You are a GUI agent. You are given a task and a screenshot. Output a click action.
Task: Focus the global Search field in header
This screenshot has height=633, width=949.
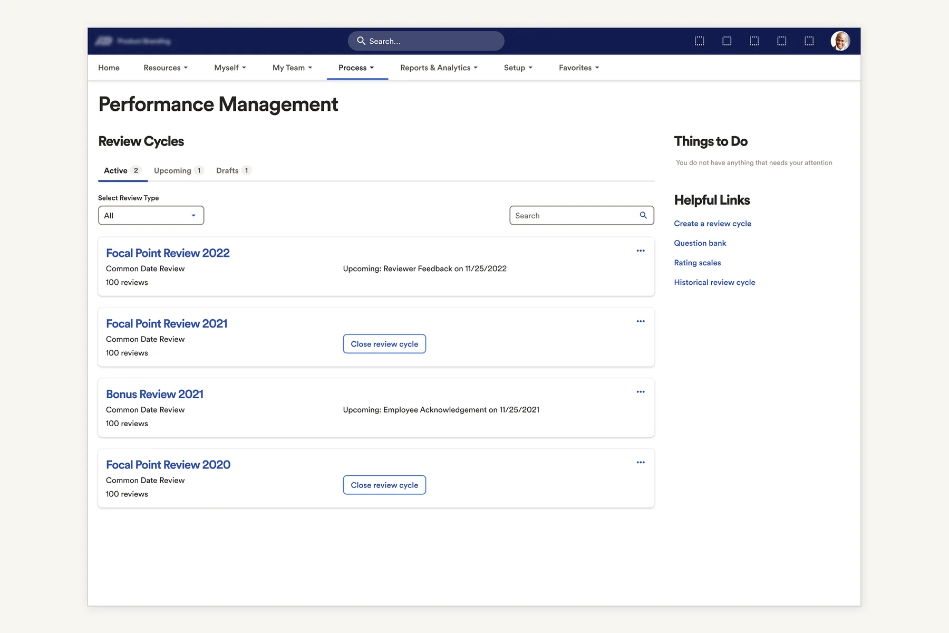click(426, 41)
